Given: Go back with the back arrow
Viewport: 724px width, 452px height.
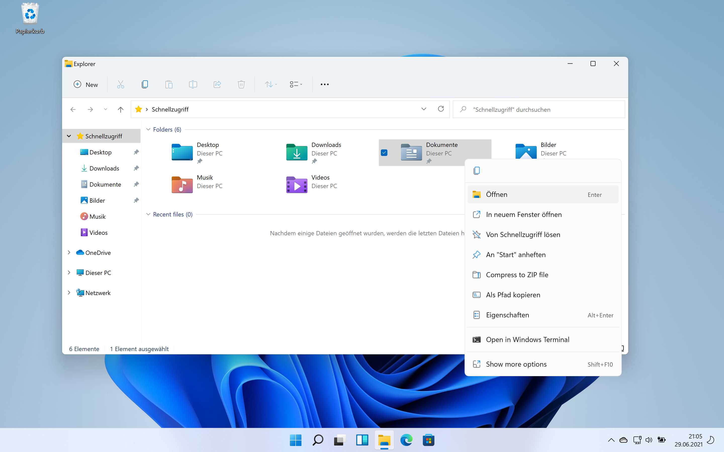Looking at the screenshot, I should [x=73, y=109].
